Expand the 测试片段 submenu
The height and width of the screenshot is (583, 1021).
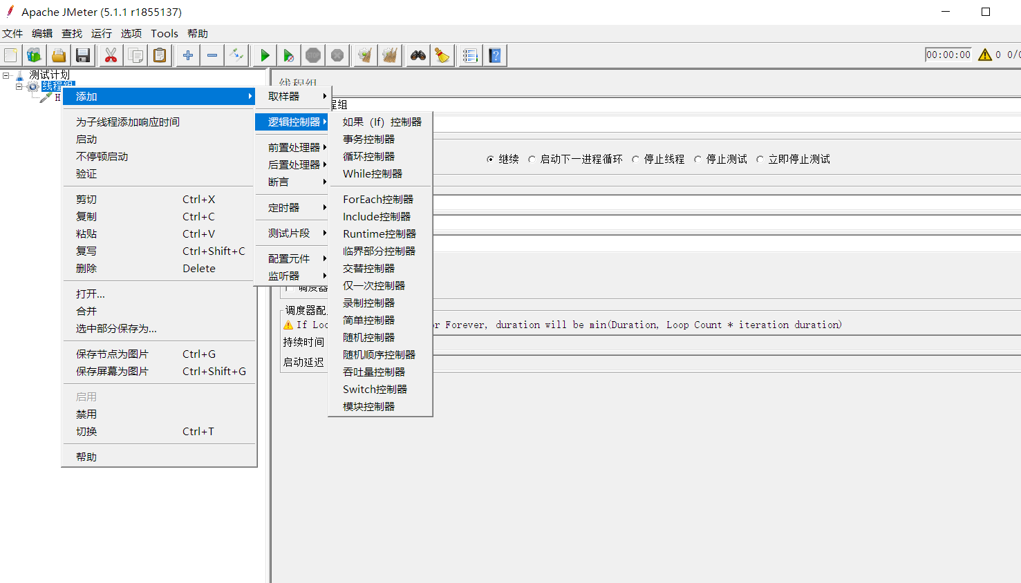coord(293,233)
